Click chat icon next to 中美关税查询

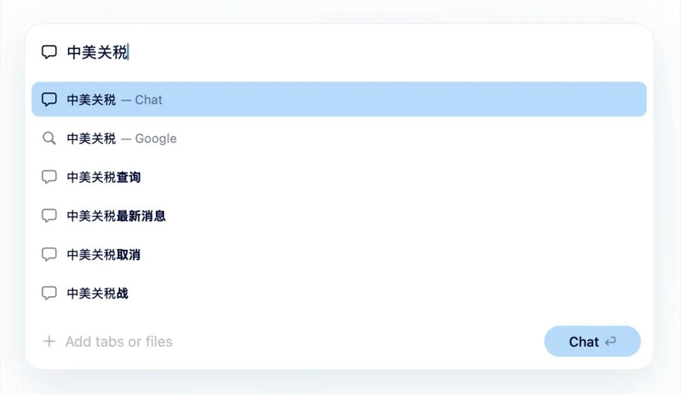pos(49,177)
